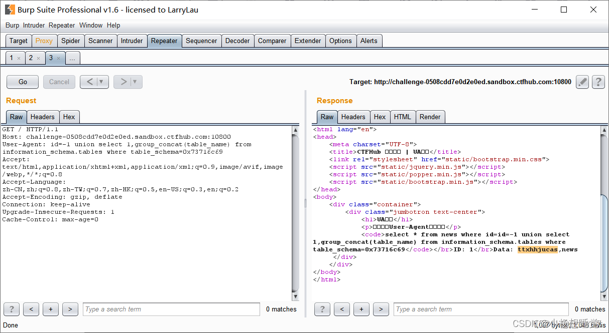Close Repeater tab 2 with its x

point(38,59)
